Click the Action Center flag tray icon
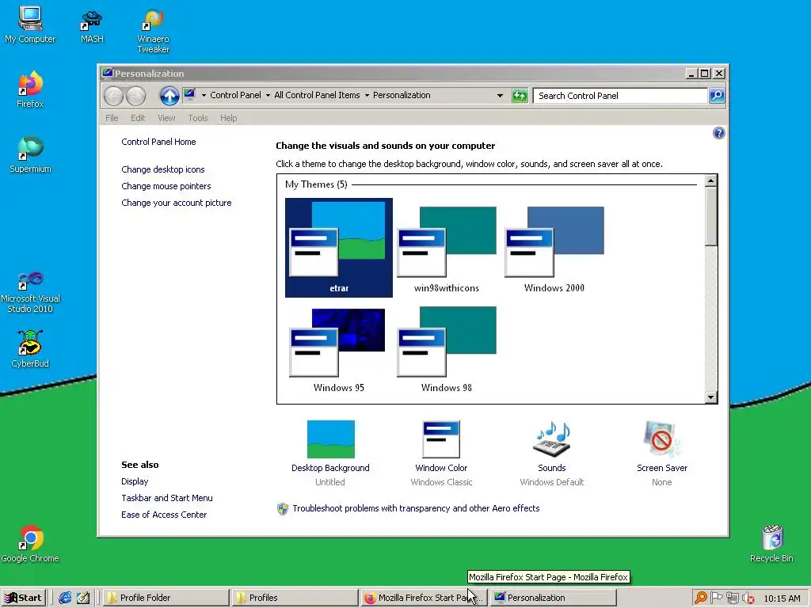 (x=716, y=598)
